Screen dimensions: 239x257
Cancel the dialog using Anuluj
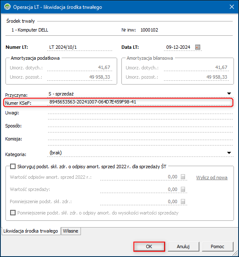[x=183, y=246]
